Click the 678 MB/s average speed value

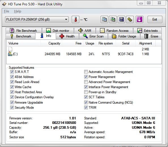(x=147, y=132)
